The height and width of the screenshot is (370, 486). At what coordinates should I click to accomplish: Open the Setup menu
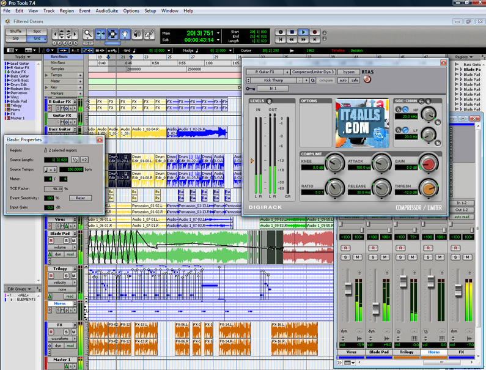point(150,11)
